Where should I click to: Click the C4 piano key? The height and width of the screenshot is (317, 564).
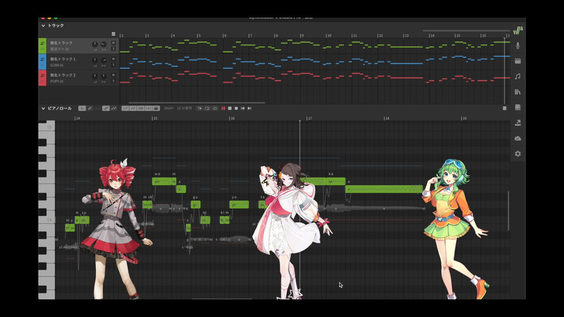point(47,220)
